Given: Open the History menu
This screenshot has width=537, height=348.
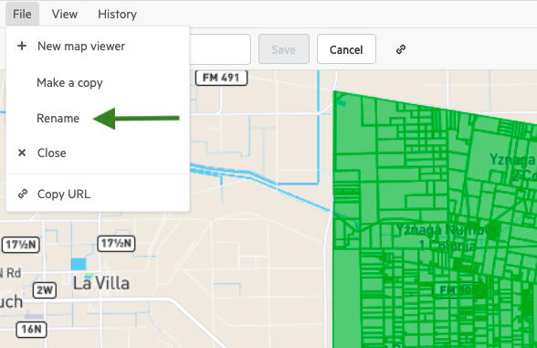Looking at the screenshot, I should click(117, 14).
